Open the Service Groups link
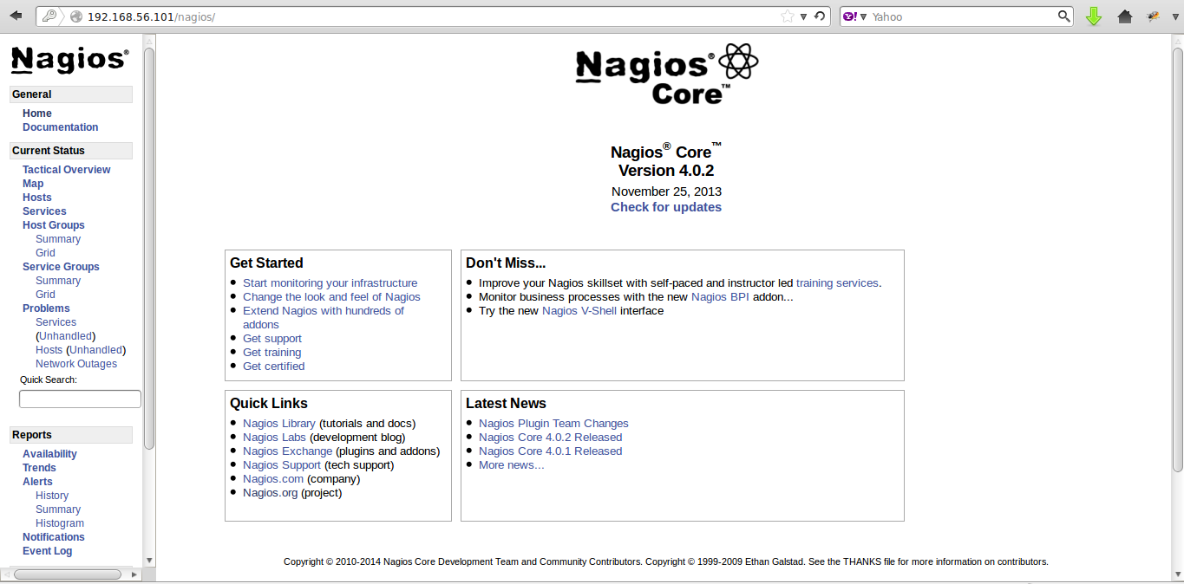This screenshot has height=584, width=1184. [x=61, y=267]
